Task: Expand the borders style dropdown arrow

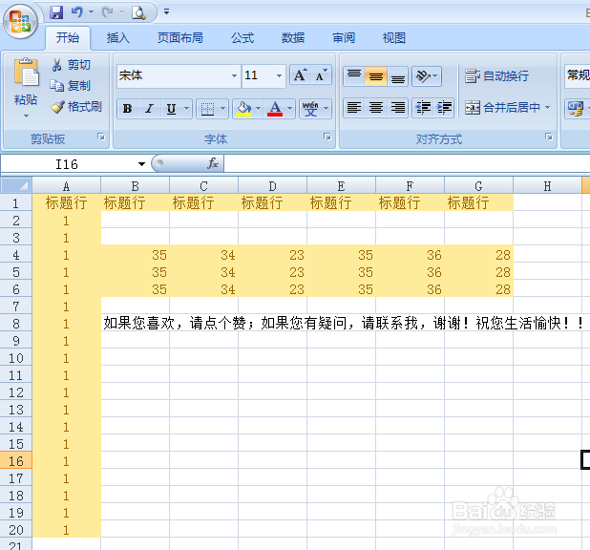Action: point(222,109)
